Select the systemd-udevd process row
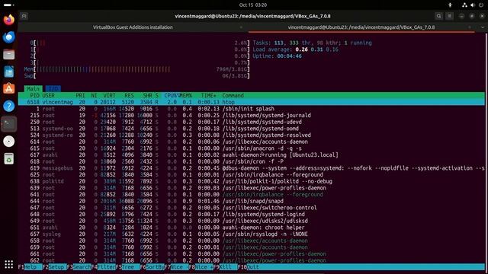Image resolution: width=488 pixels, height=274 pixels. tap(251, 122)
